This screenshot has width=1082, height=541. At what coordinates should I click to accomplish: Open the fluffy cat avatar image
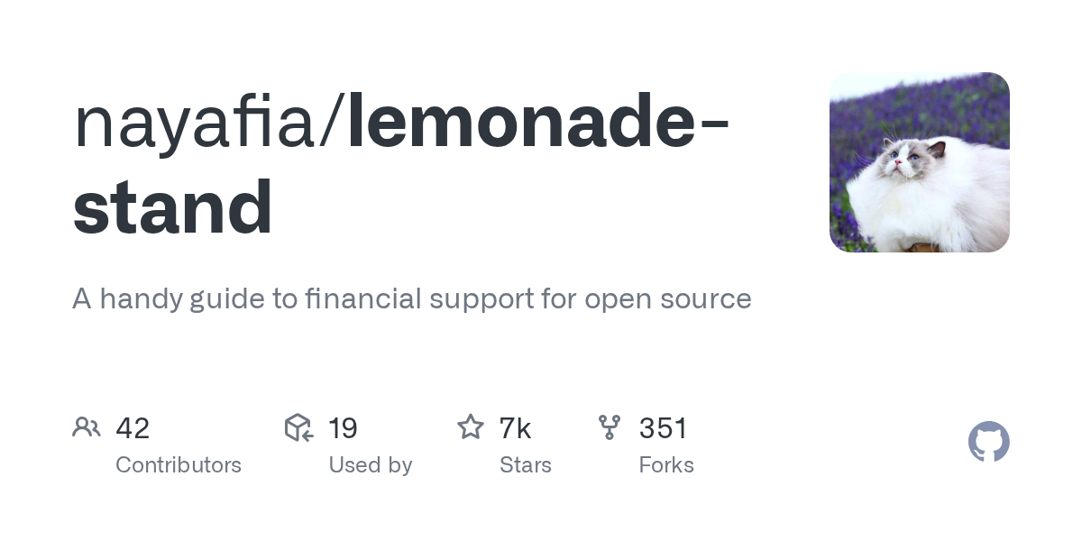click(919, 162)
